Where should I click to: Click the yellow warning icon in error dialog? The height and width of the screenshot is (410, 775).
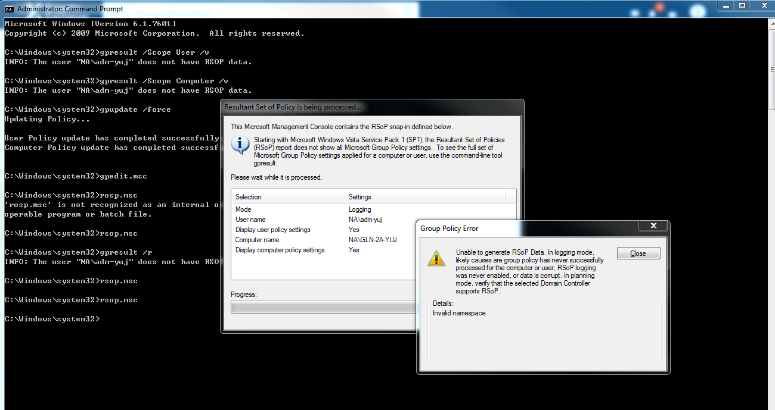pos(436,258)
